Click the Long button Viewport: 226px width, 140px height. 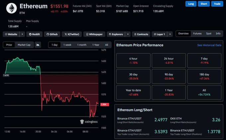tap(191, 4)
